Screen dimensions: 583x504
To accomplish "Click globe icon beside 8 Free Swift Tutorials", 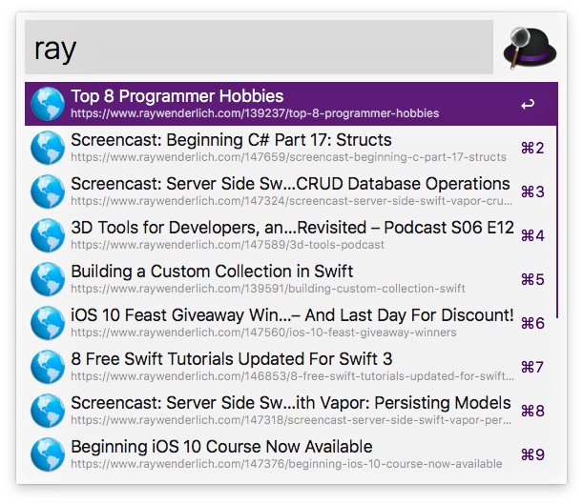I will click(x=47, y=367).
